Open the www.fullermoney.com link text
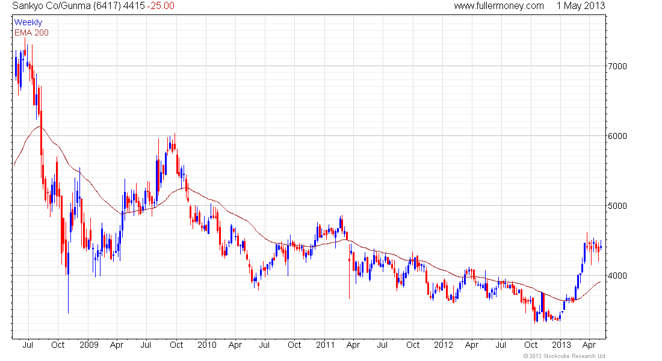This screenshot has width=662, height=361. coord(499,6)
